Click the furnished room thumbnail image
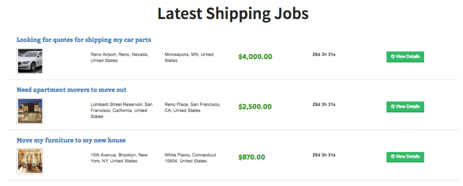 click(x=30, y=161)
